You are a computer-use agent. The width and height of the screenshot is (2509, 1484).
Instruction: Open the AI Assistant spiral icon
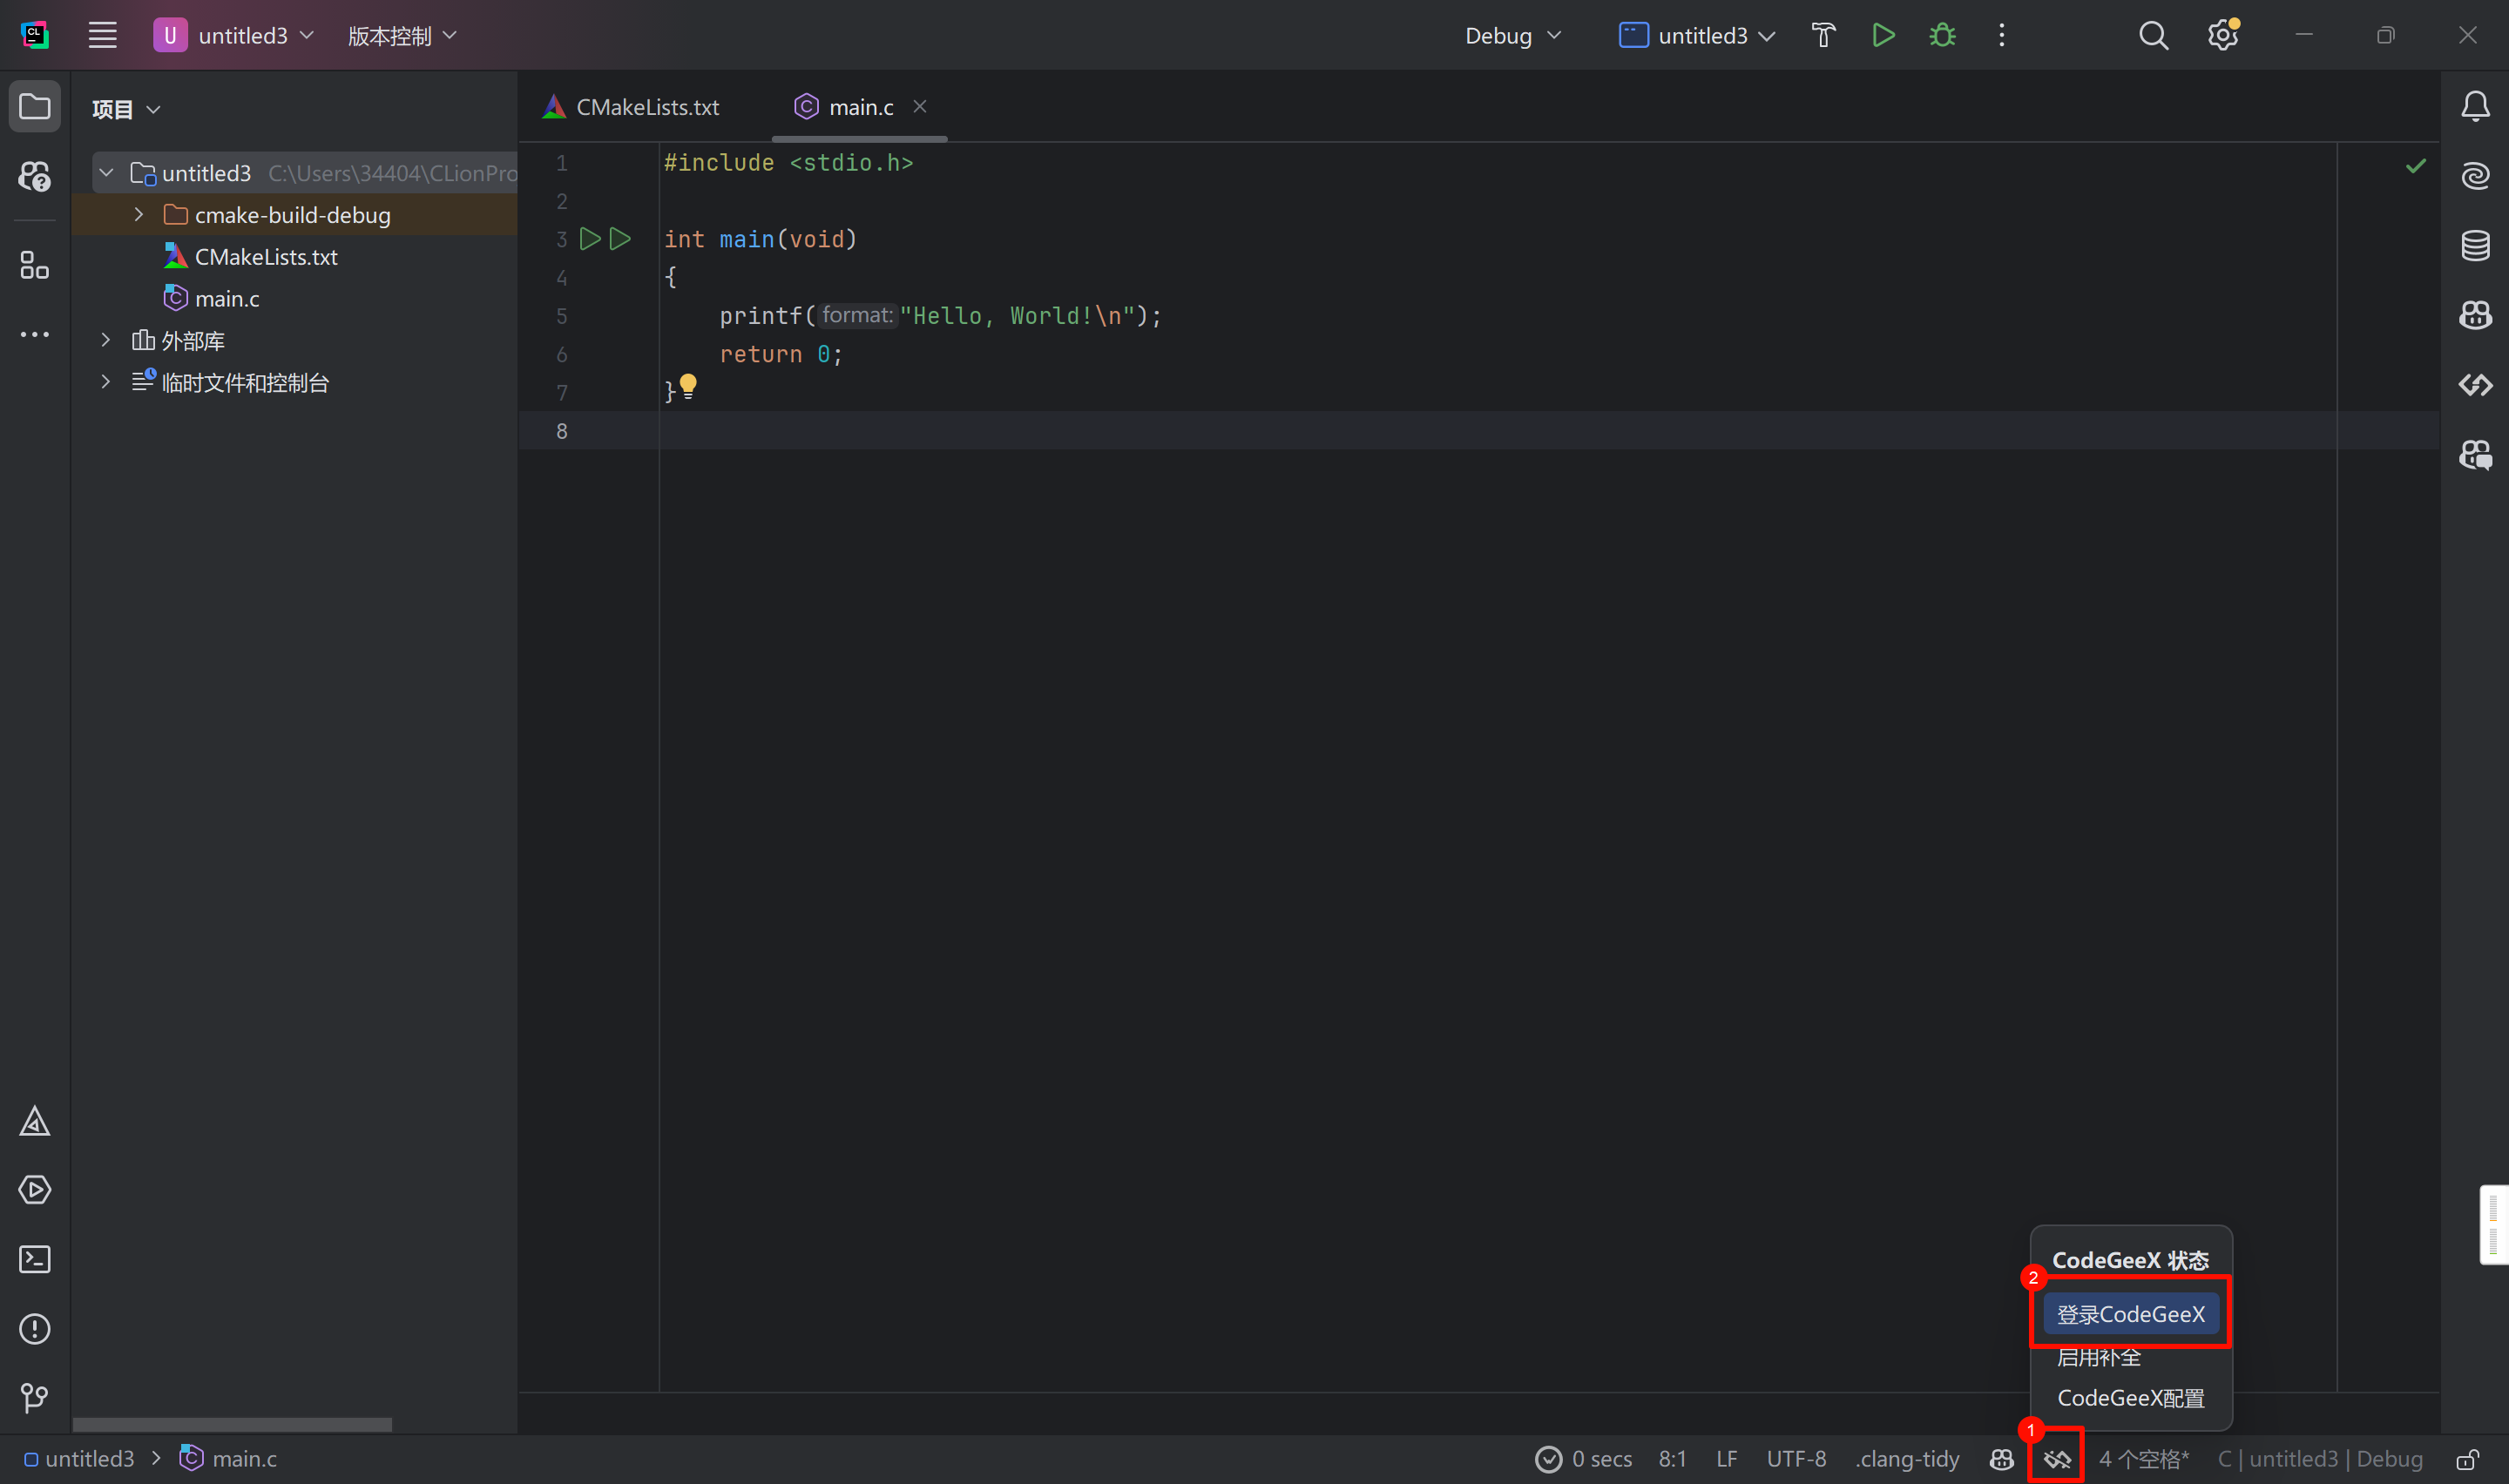point(2475,176)
